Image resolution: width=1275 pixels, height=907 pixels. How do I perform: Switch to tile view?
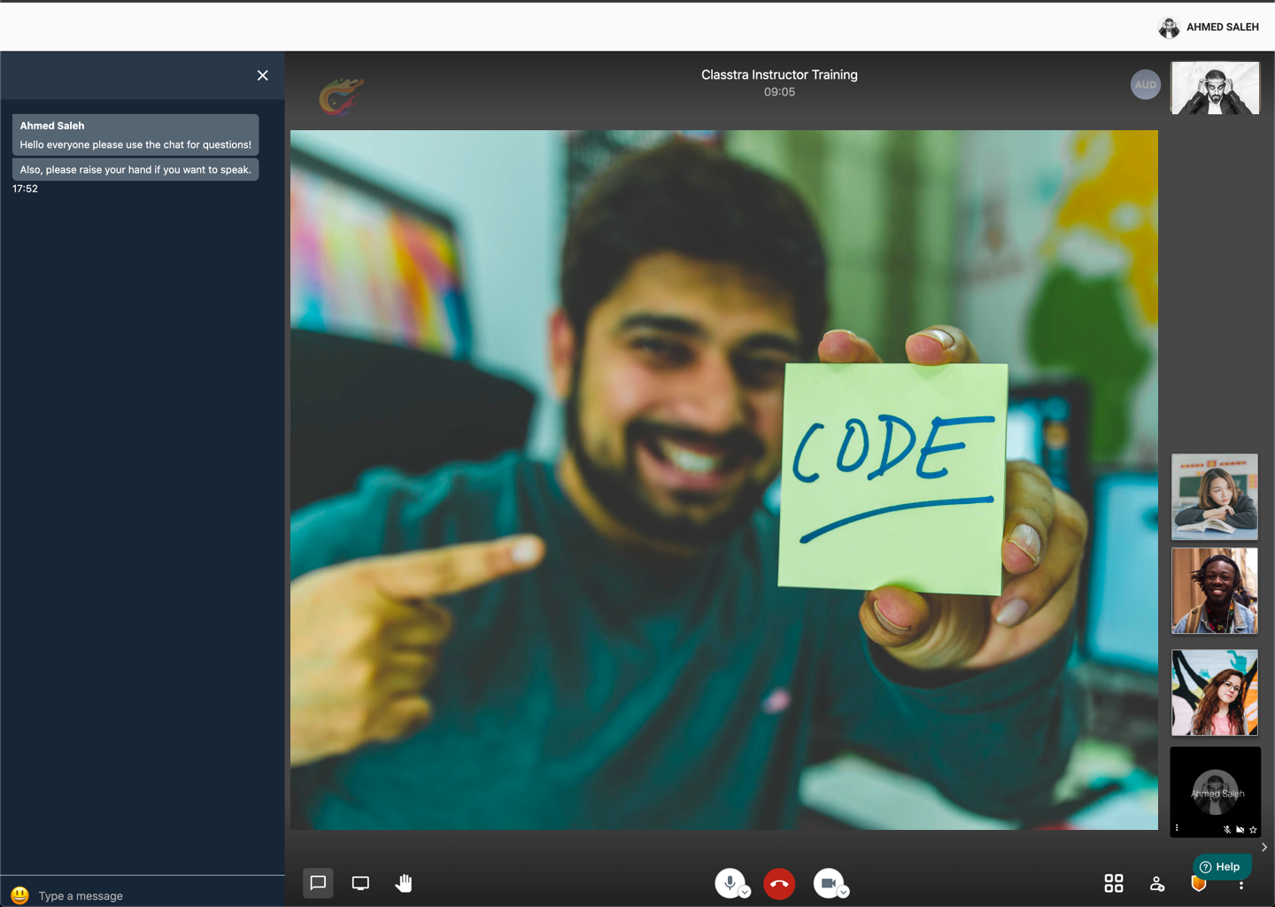click(1114, 883)
